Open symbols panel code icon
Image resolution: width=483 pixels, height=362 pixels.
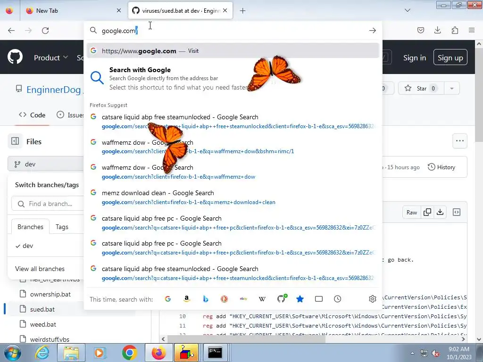tap(457, 212)
